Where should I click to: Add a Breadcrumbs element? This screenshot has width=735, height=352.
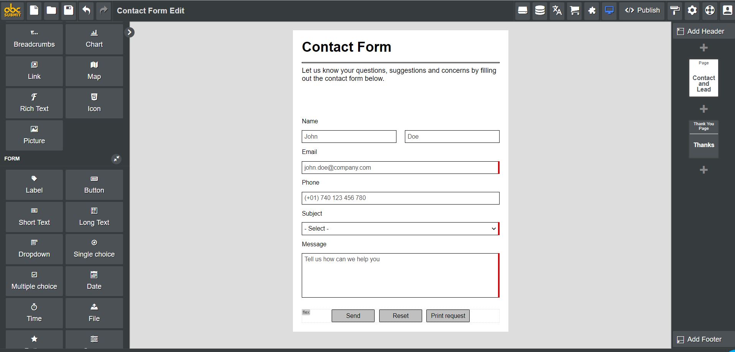coord(34,39)
